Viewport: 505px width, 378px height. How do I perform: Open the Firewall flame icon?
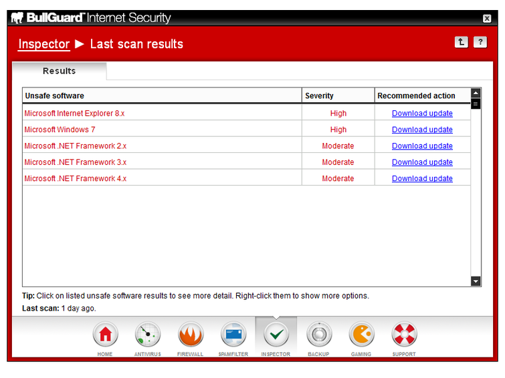click(x=191, y=334)
